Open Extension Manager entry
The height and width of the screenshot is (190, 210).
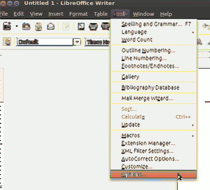point(154,143)
